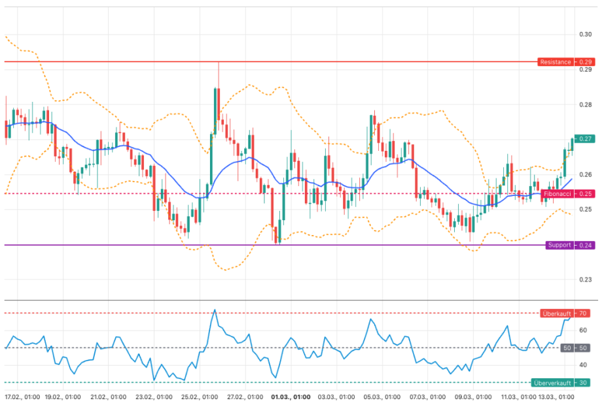
Task: Click the red 0.29 resistance price tag
Action: click(x=585, y=62)
